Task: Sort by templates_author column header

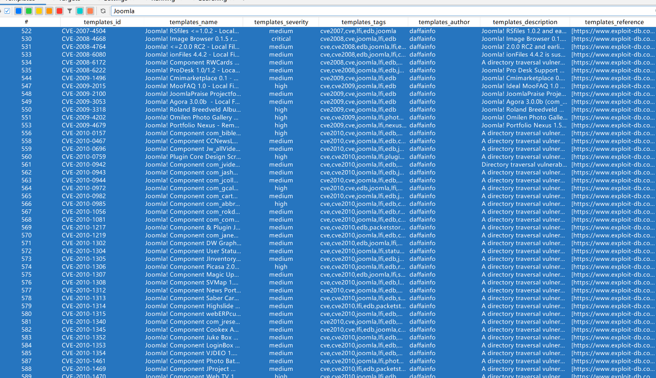Action: (x=443, y=22)
